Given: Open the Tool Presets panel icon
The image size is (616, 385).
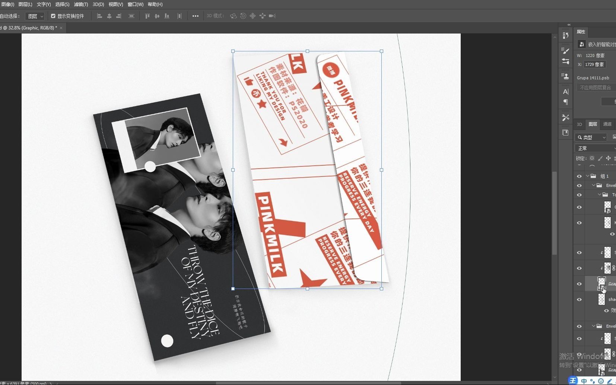Looking at the screenshot, I should coord(565,117).
